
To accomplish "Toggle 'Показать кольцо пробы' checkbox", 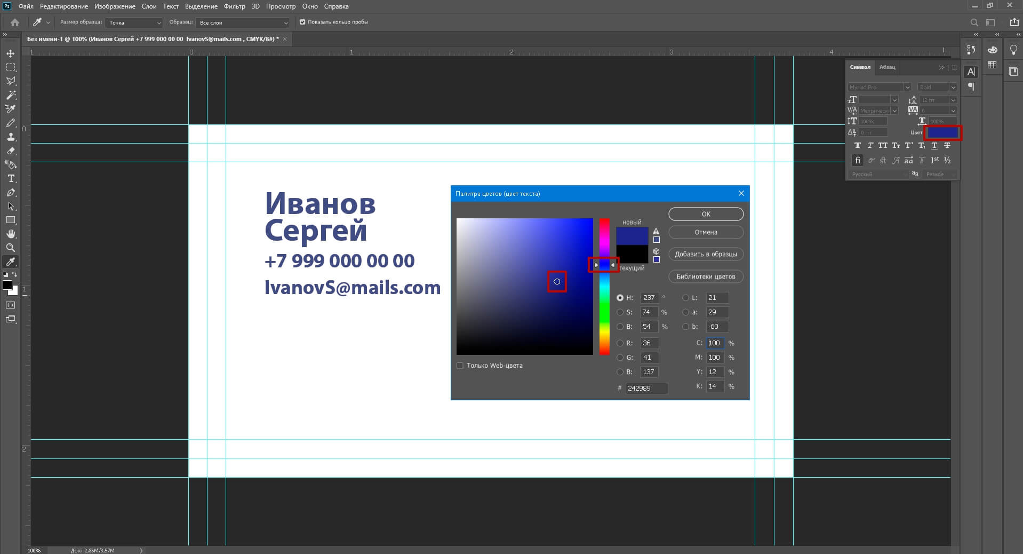I will [302, 22].
